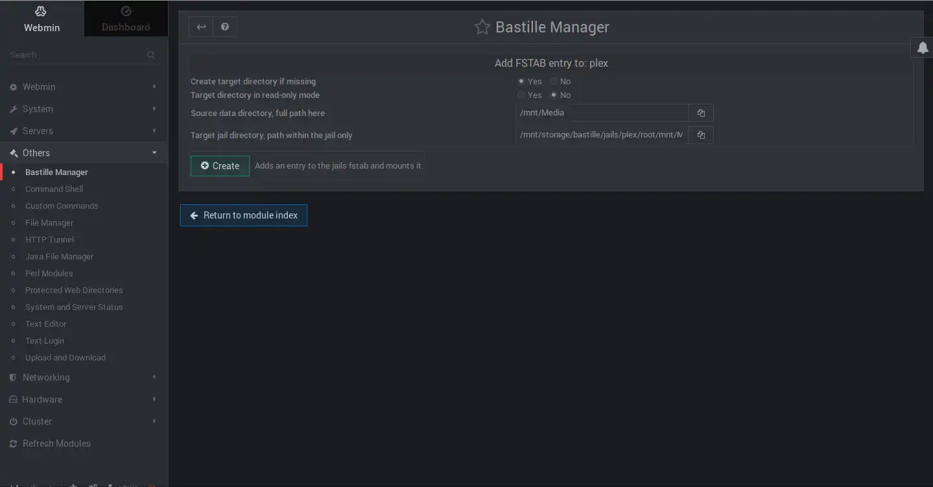The height and width of the screenshot is (487, 933).
Task: Open File Manager module
Action: point(49,223)
